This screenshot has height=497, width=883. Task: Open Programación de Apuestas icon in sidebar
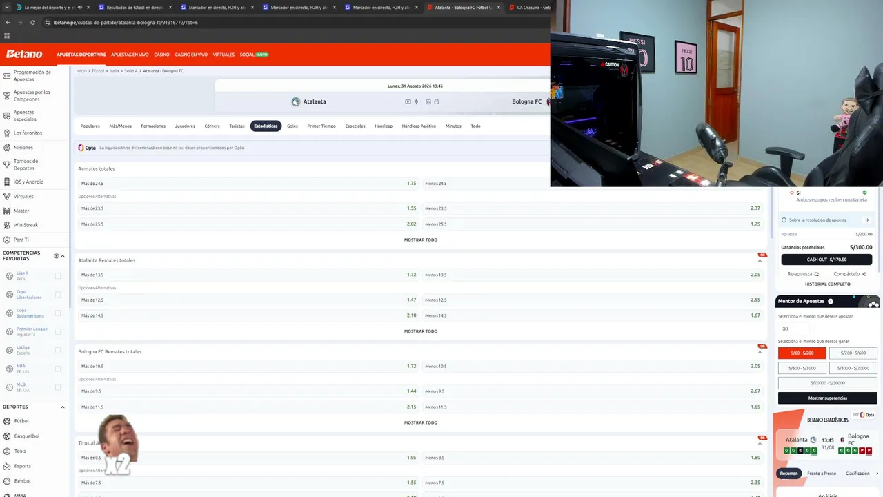(x=7, y=75)
